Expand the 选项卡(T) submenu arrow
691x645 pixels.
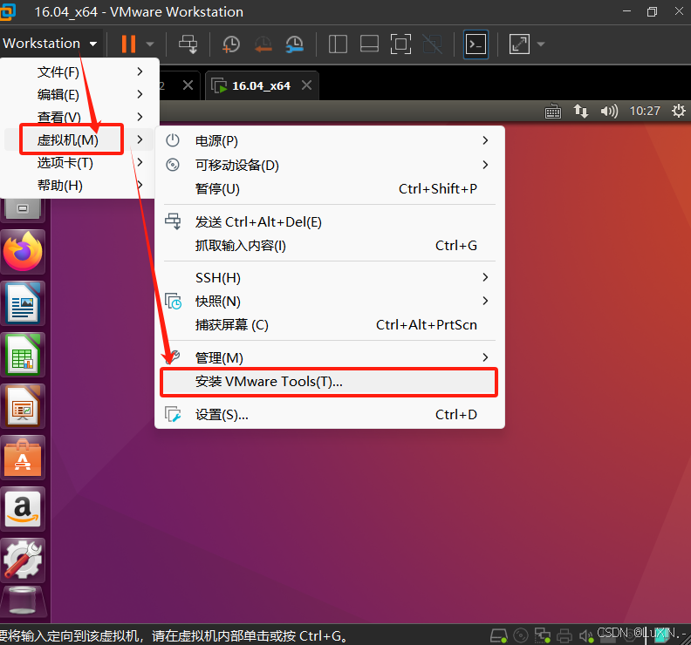pos(140,162)
